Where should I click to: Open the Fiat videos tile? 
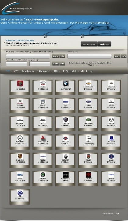point(65,105)
